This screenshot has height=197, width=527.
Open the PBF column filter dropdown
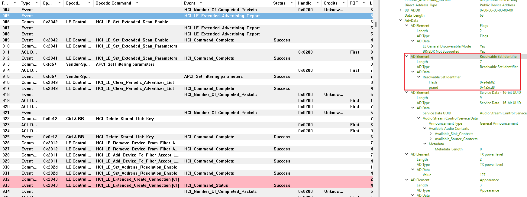point(364,3)
